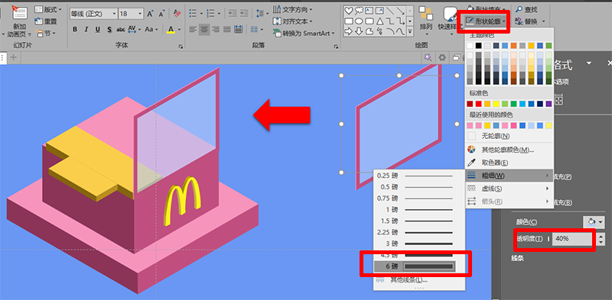This screenshot has height=300, width=612.
Task: Open the Weight (粗细) submenu
Action: pyautogui.click(x=509, y=176)
